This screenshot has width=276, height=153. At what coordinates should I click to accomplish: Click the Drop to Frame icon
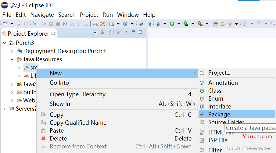(x=95, y=24)
